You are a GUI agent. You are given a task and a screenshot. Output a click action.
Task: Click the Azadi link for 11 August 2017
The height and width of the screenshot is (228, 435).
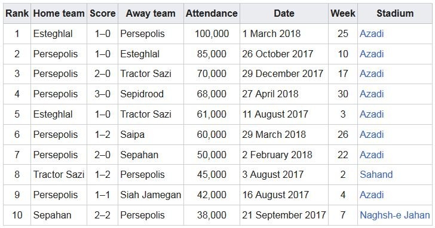(x=372, y=114)
